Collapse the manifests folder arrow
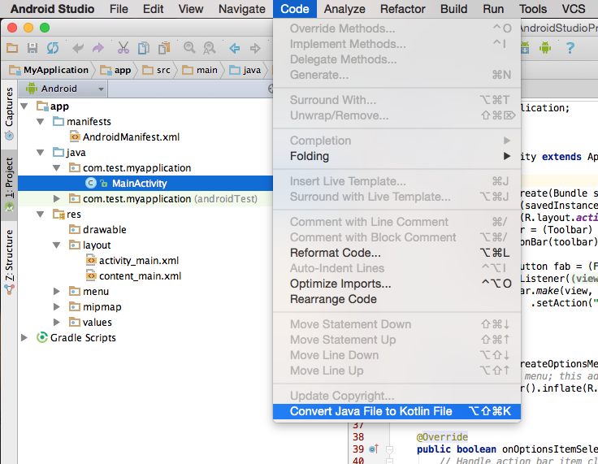This screenshot has height=464, width=598. 41,122
